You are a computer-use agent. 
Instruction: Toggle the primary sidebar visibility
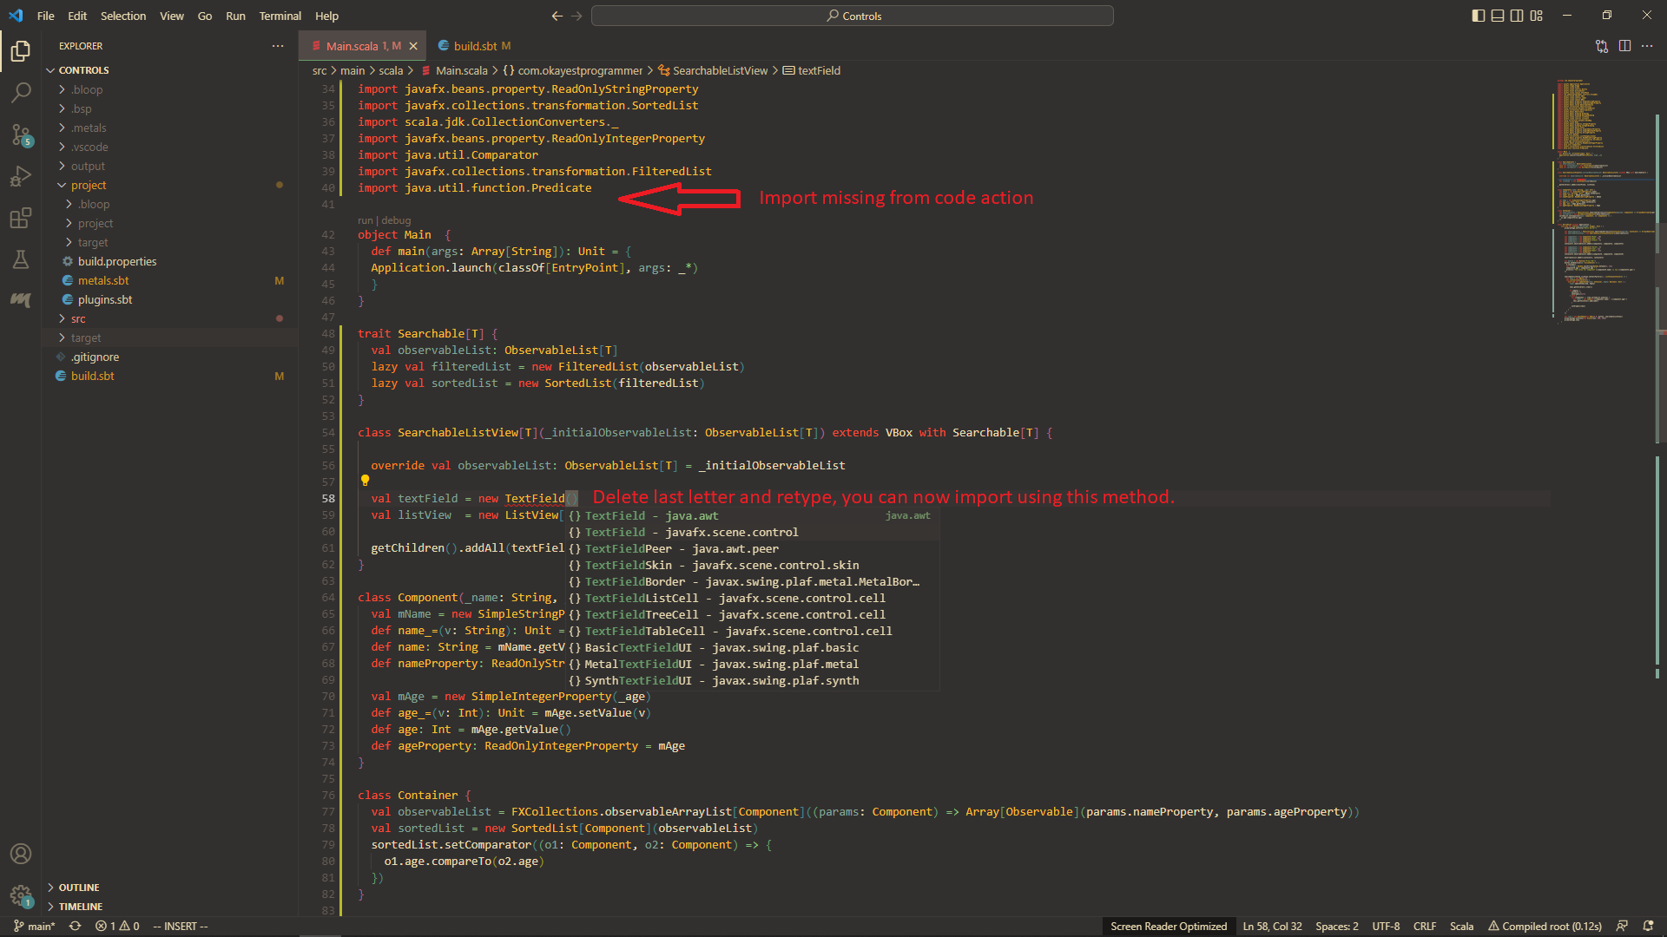click(x=1477, y=16)
